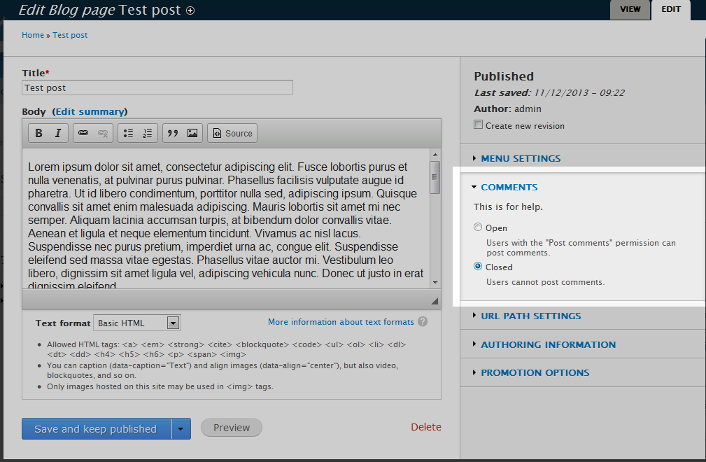The image size is (706, 462).
Task: Click the 'Last saved: 11/12/2013 – 09:22' text
Action: tap(549, 93)
